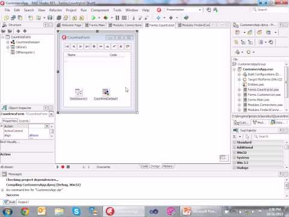Click the Insert record plus in DBNavigator
This screenshot has height=217, width=289.
94,46
